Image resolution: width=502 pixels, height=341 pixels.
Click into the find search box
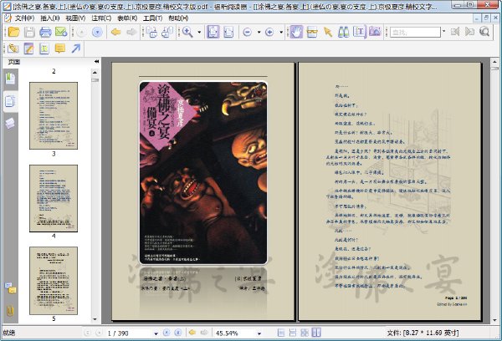tap(415, 32)
